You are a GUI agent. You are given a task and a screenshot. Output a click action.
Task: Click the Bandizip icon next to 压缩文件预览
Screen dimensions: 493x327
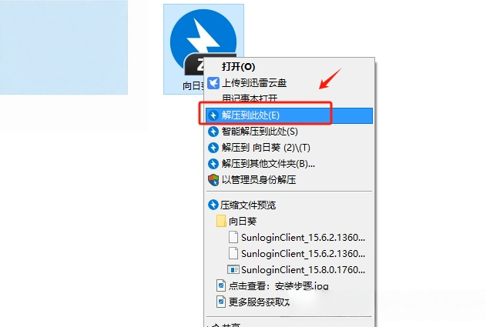[213, 205]
